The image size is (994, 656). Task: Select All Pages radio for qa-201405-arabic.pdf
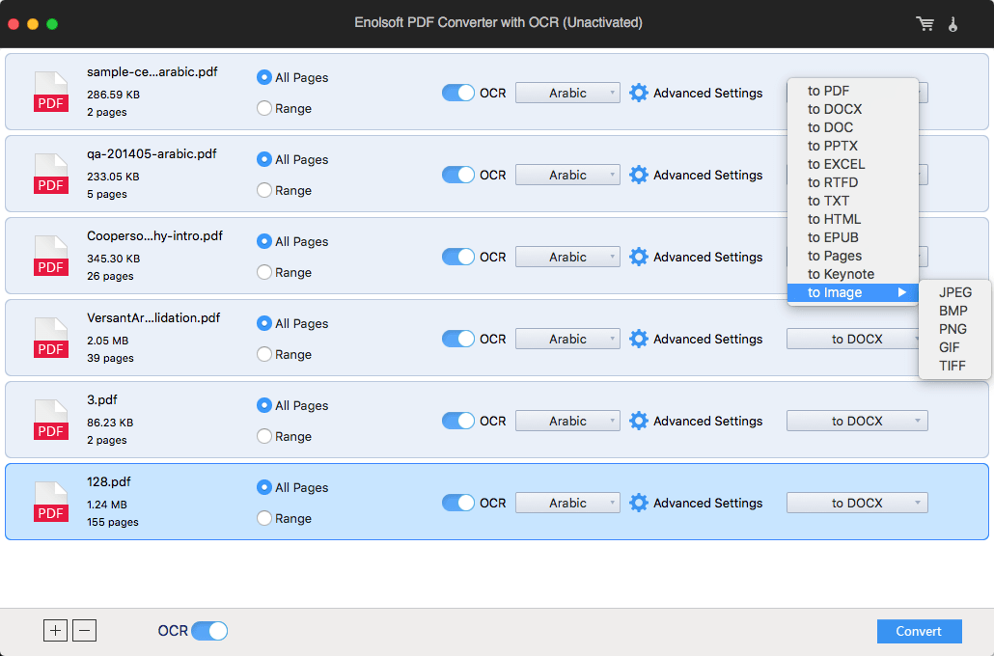tap(264, 159)
